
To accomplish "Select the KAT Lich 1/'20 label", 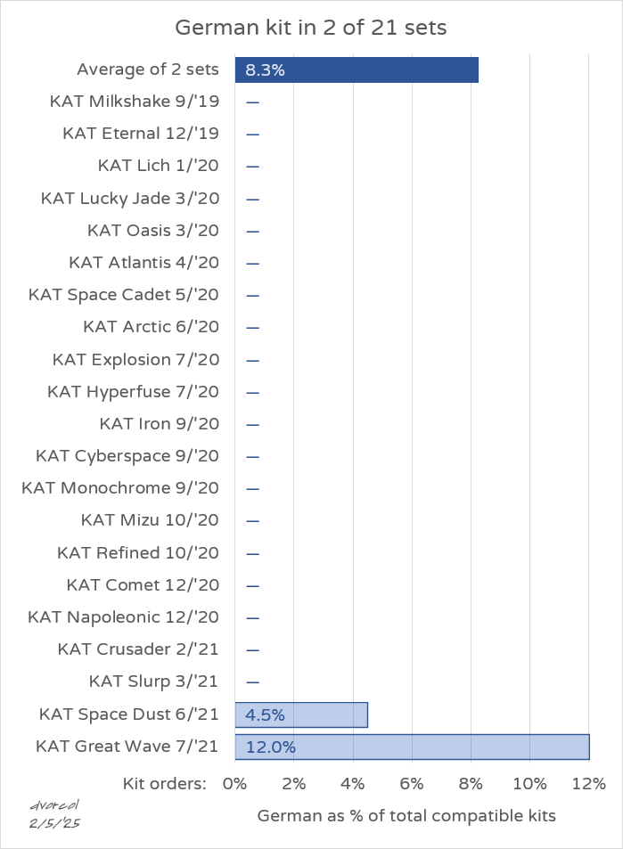I will tap(158, 166).
